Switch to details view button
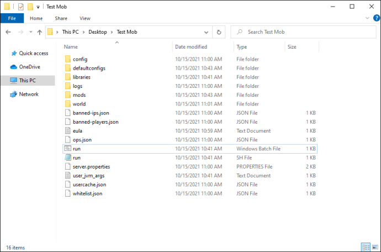 366,248
